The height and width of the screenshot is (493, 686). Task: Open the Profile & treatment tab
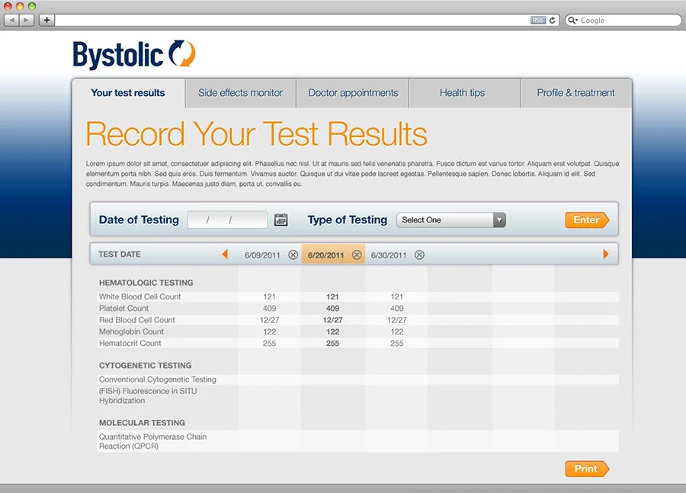click(x=576, y=92)
